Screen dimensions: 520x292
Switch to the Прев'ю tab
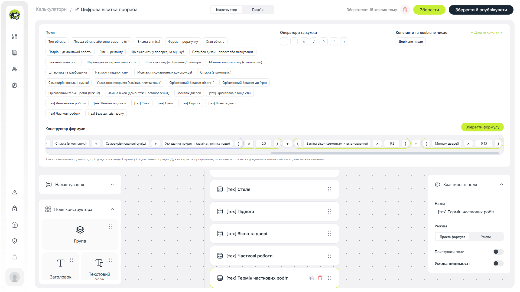click(258, 10)
